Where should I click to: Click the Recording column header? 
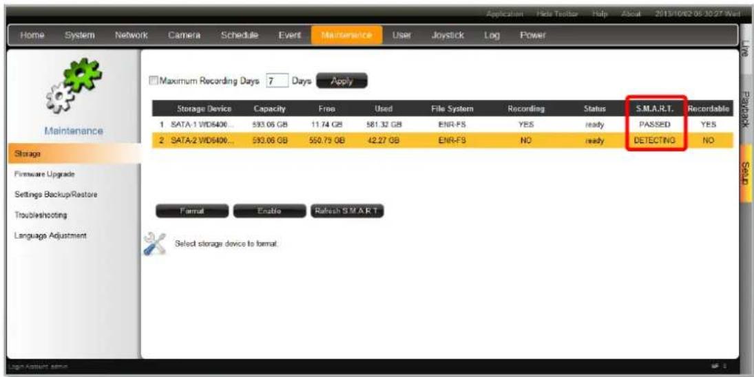[x=525, y=109]
